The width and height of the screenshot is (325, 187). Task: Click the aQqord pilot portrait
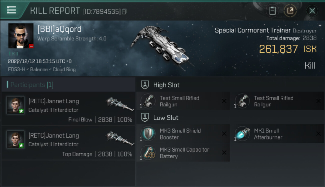21,36
